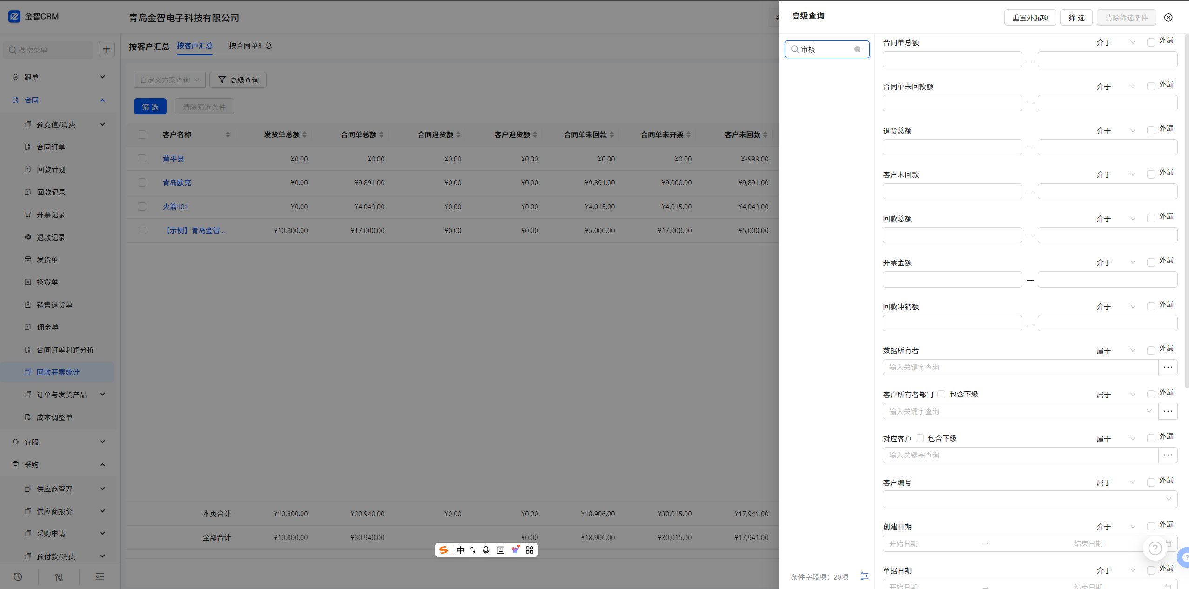Check the 外漏 box for 合同单总额
1189x589 pixels.
[1151, 42]
